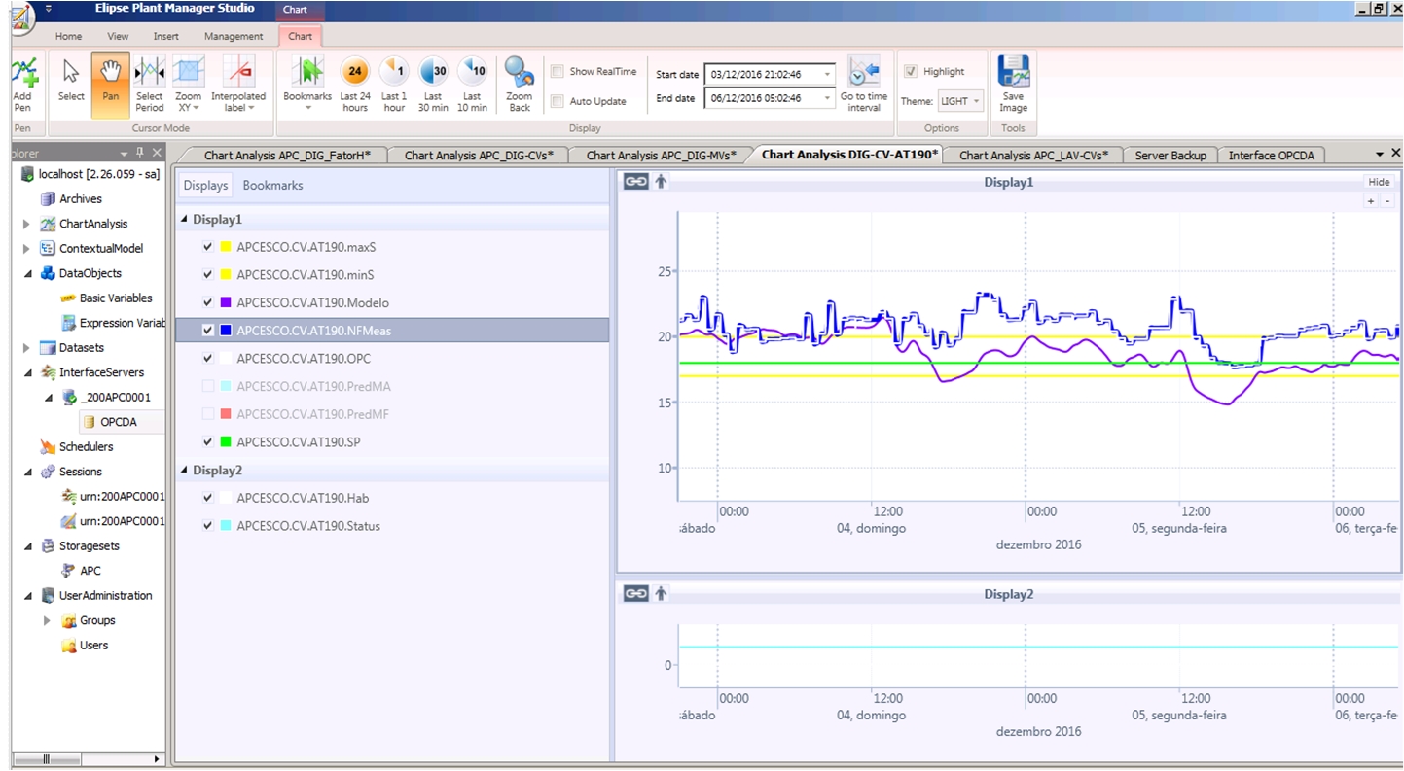Screen dimensions: 1404x771
Task: Click the Zoom Back magnifier icon
Action: [x=520, y=72]
